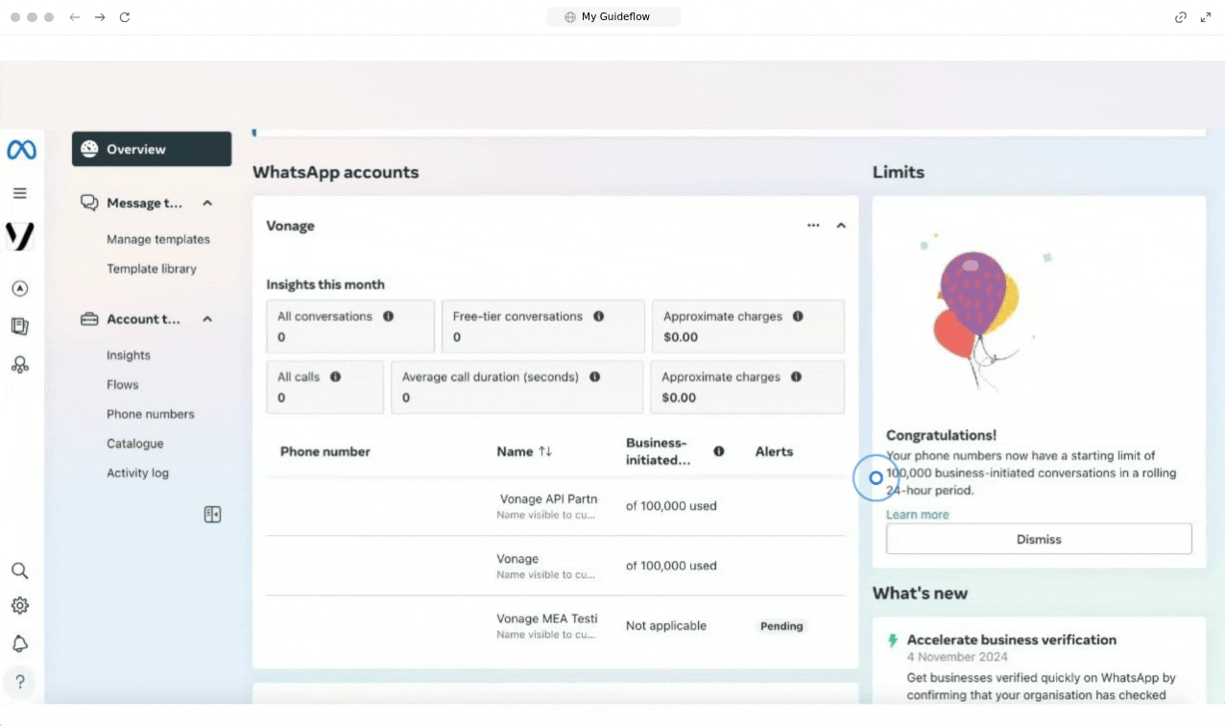The width and height of the screenshot is (1225, 726).
Task: Open the notifications bell icon
Action: point(19,643)
